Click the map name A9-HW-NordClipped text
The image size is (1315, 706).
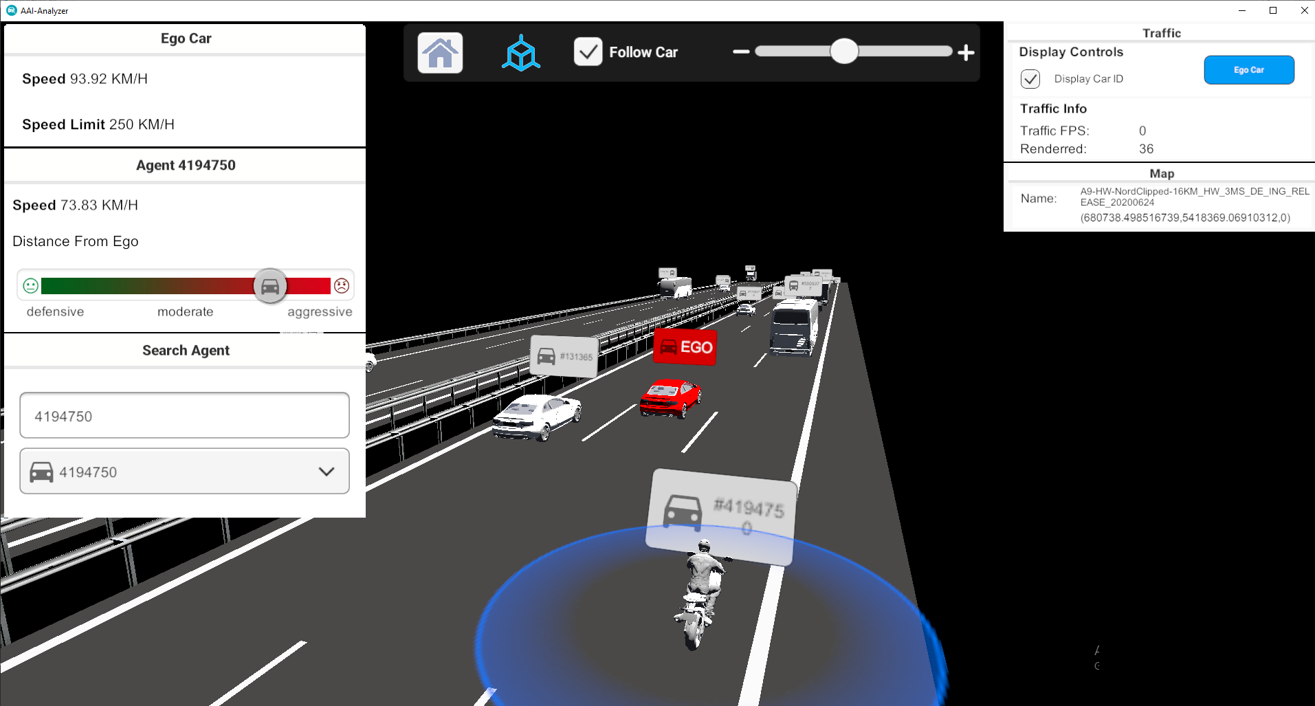[1194, 197]
